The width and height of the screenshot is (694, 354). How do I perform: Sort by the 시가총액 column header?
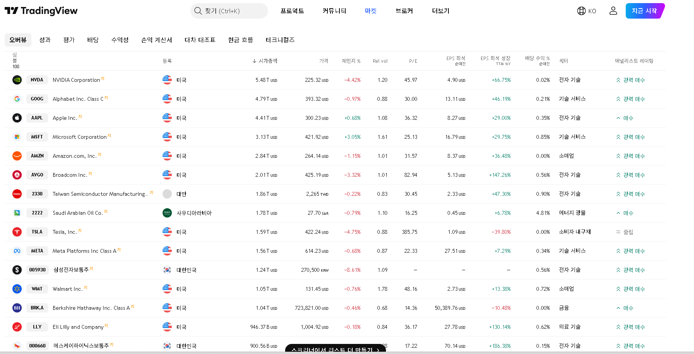(x=265, y=61)
